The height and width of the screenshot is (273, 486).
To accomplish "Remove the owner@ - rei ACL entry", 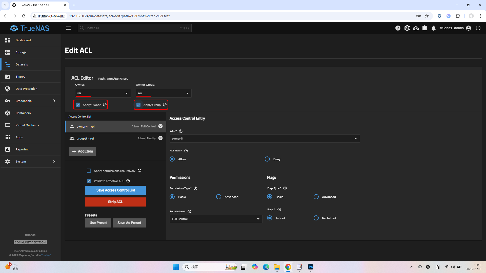I will [x=160, y=126].
